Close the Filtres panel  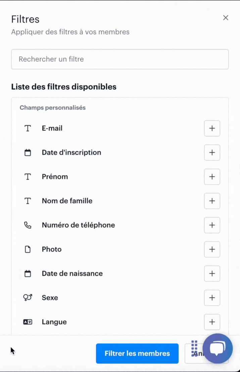pos(226,18)
